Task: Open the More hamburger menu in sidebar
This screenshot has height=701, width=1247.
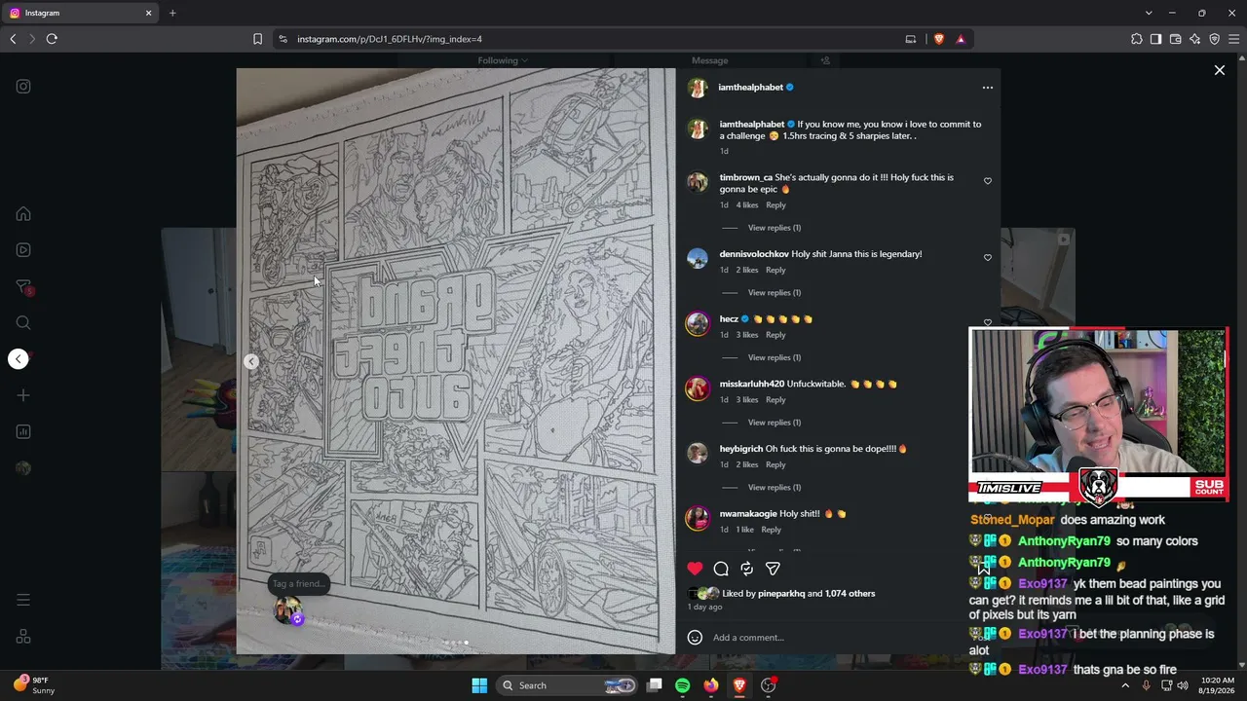Action: pos(23,600)
